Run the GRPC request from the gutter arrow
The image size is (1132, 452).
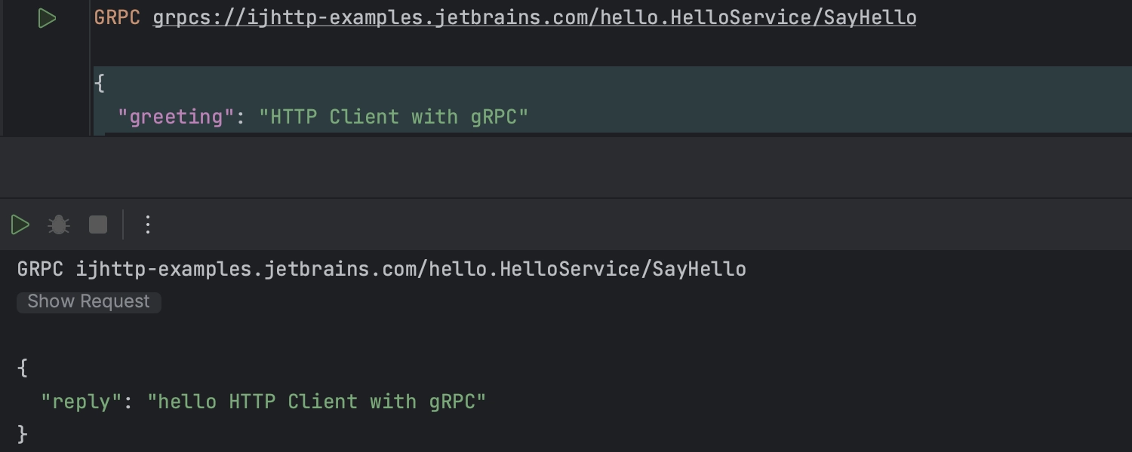coord(47,18)
